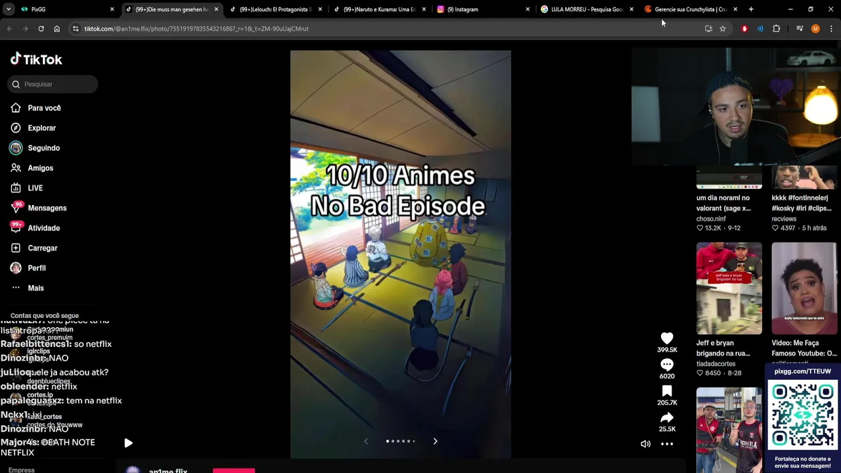
Task: Open a new browser tab
Action: 751,9
